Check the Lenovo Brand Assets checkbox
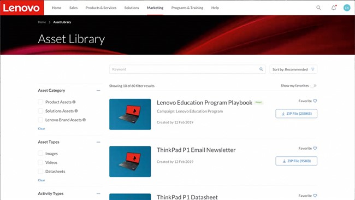The height and width of the screenshot is (200, 355). click(x=40, y=120)
